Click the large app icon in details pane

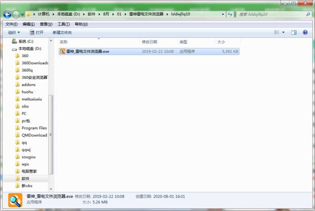15,200
